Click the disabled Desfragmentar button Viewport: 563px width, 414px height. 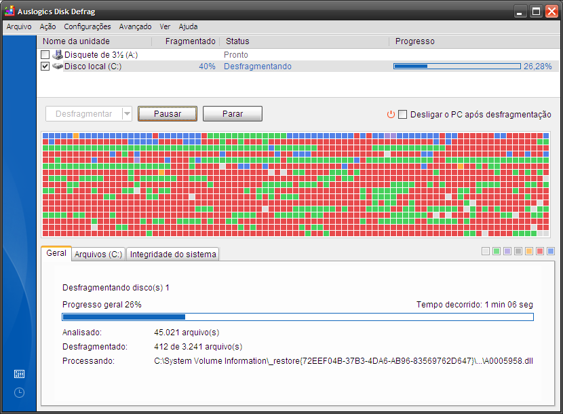pos(84,114)
